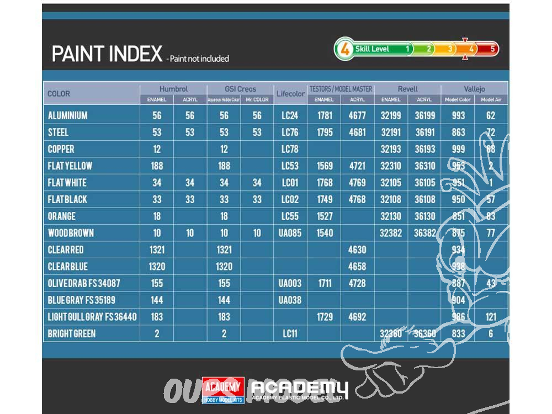Image resolution: width=552 pixels, height=414 pixels.
Task: Click the ALUMINIUM row label
Action: [x=67, y=115]
